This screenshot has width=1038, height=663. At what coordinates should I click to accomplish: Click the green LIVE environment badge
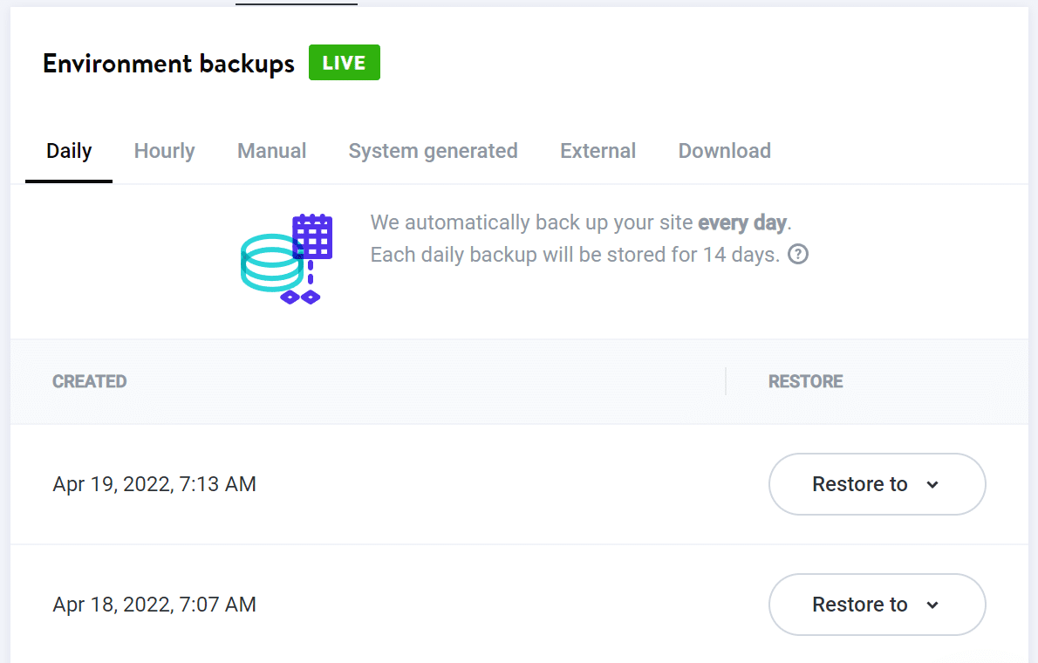[344, 62]
